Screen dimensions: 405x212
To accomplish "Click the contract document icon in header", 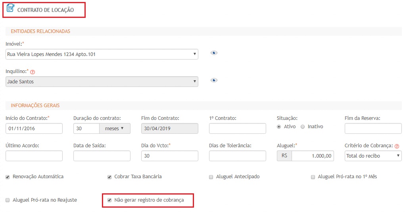I will [10, 8].
